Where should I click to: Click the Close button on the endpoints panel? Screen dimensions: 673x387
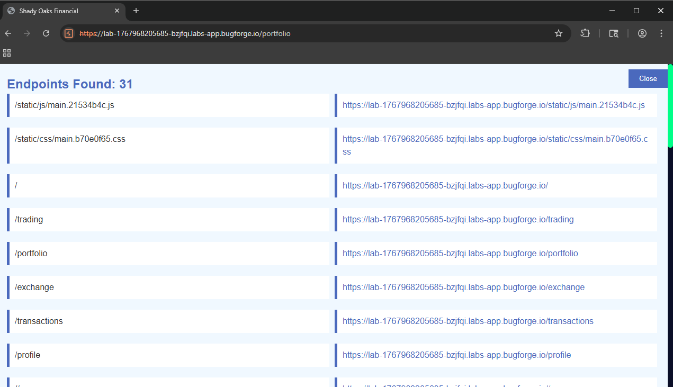tap(648, 78)
